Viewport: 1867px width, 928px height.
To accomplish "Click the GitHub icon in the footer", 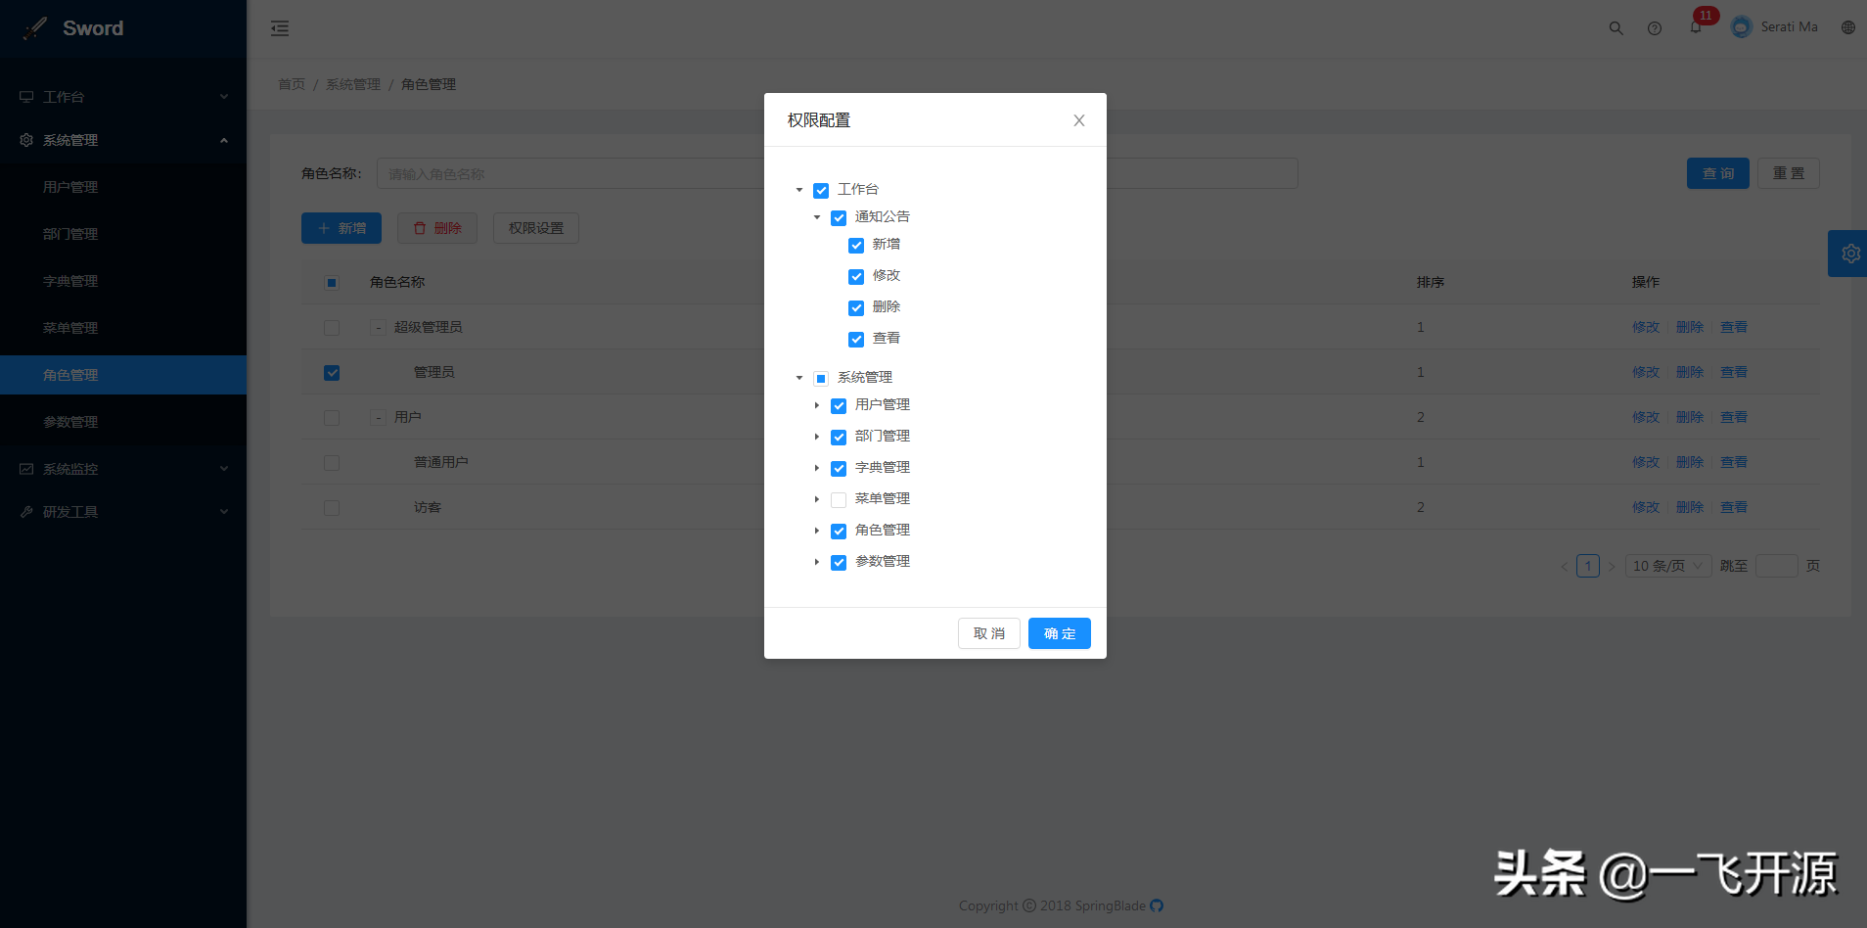I will 1157,905.
